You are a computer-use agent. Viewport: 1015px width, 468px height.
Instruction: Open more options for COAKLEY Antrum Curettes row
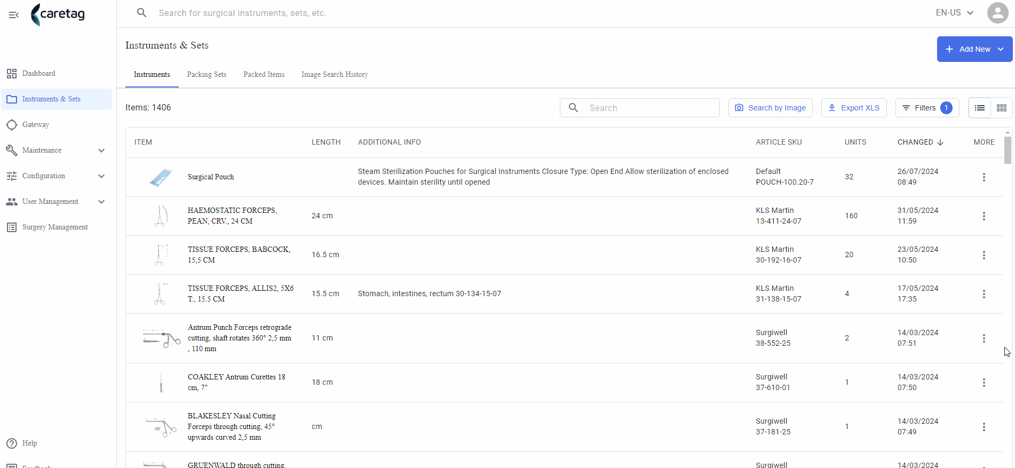(x=984, y=383)
